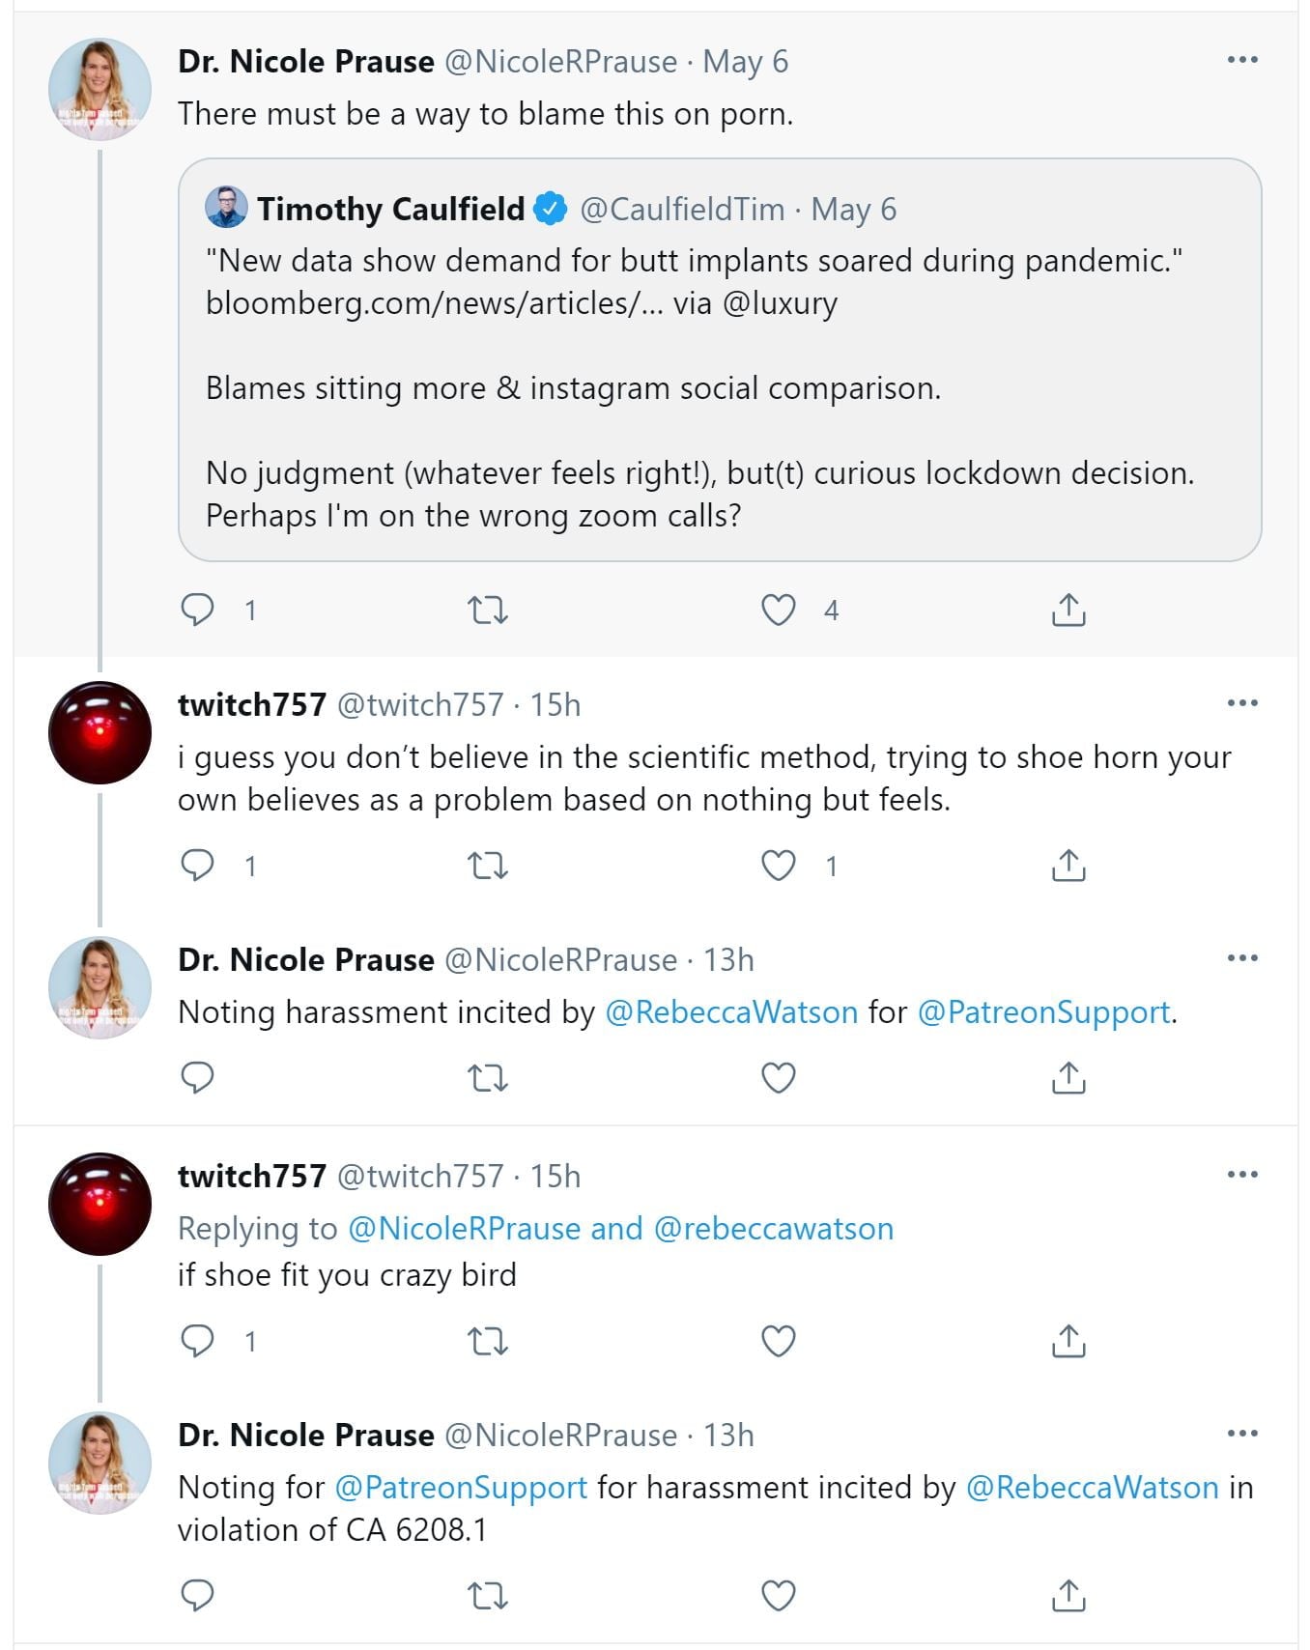Open more options on the CA 6208.1 tweet
Viewport: 1310px width, 1650px height.
(1241, 1434)
